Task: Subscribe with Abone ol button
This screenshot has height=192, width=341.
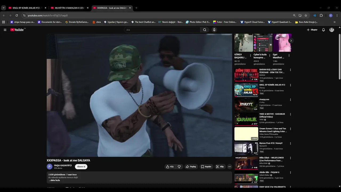Action: 81,167
